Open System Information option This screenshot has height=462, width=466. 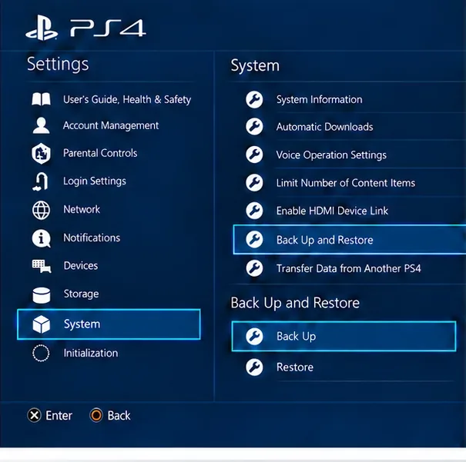click(x=320, y=100)
